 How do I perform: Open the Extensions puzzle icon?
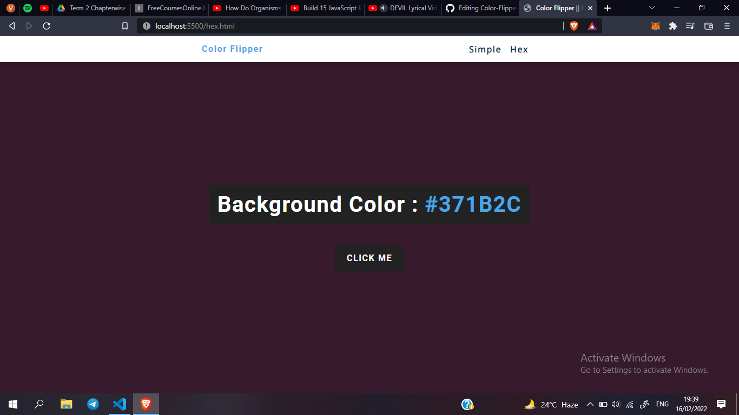[672, 26]
